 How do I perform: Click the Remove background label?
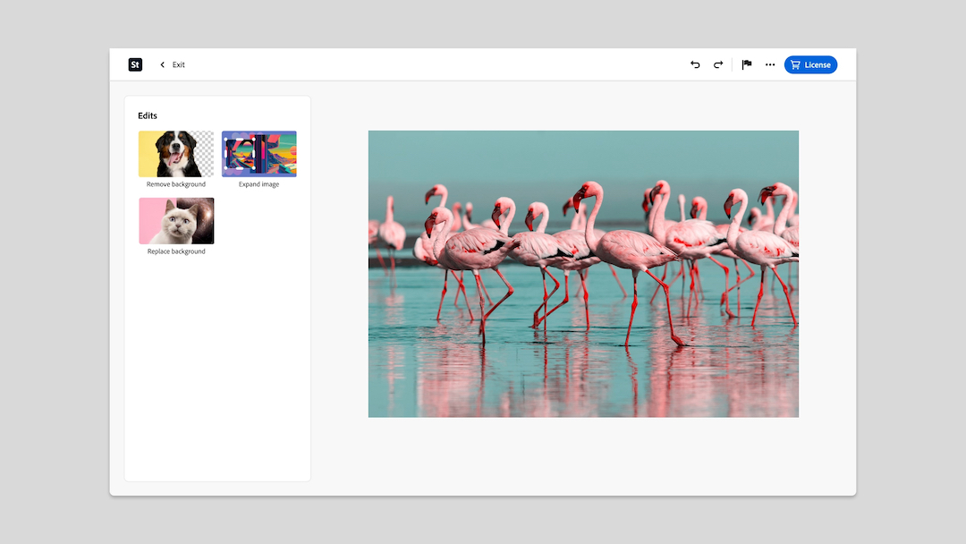click(176, 184)
